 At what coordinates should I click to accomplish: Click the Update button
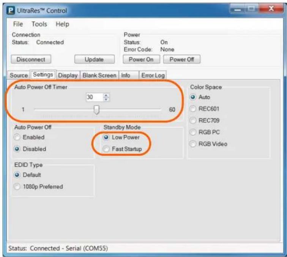[x=95, y=59]
